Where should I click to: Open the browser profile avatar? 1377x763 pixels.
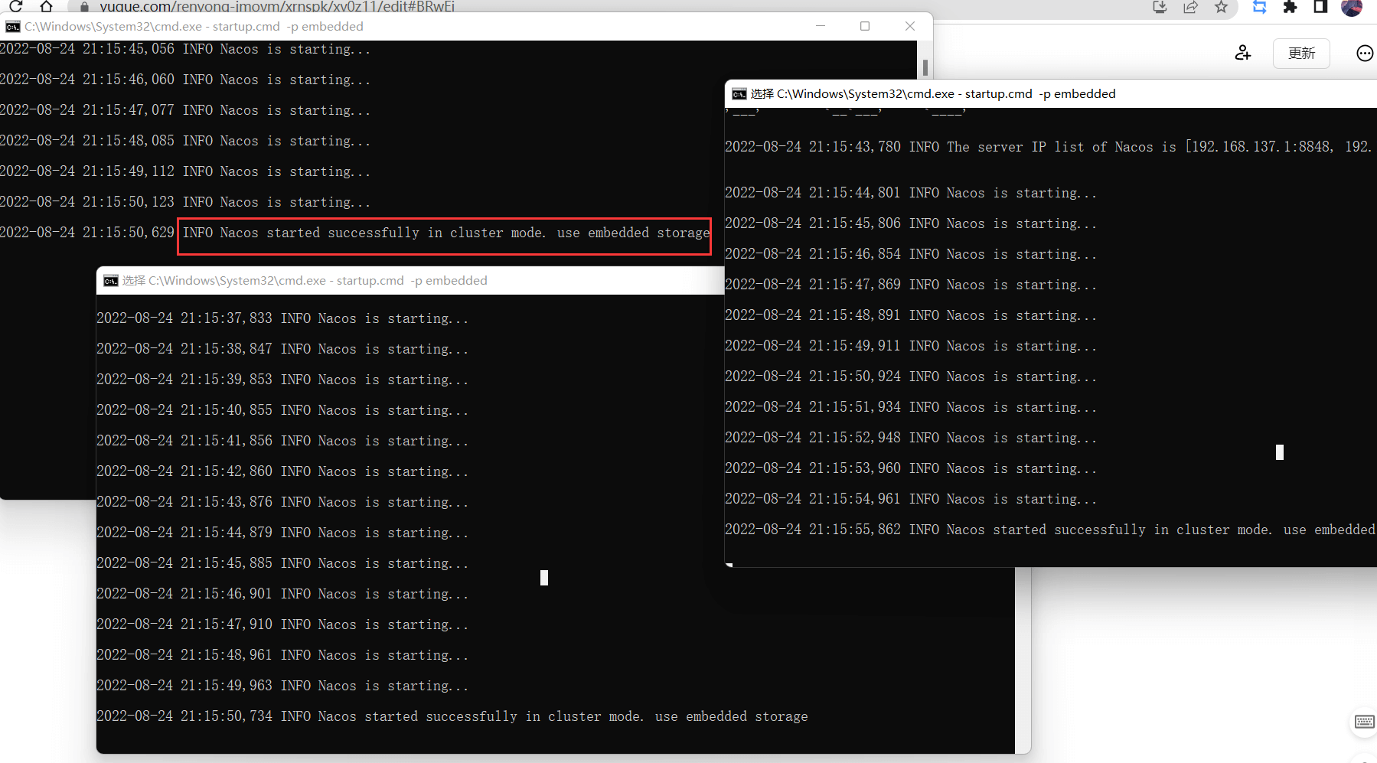[1352, 7]
